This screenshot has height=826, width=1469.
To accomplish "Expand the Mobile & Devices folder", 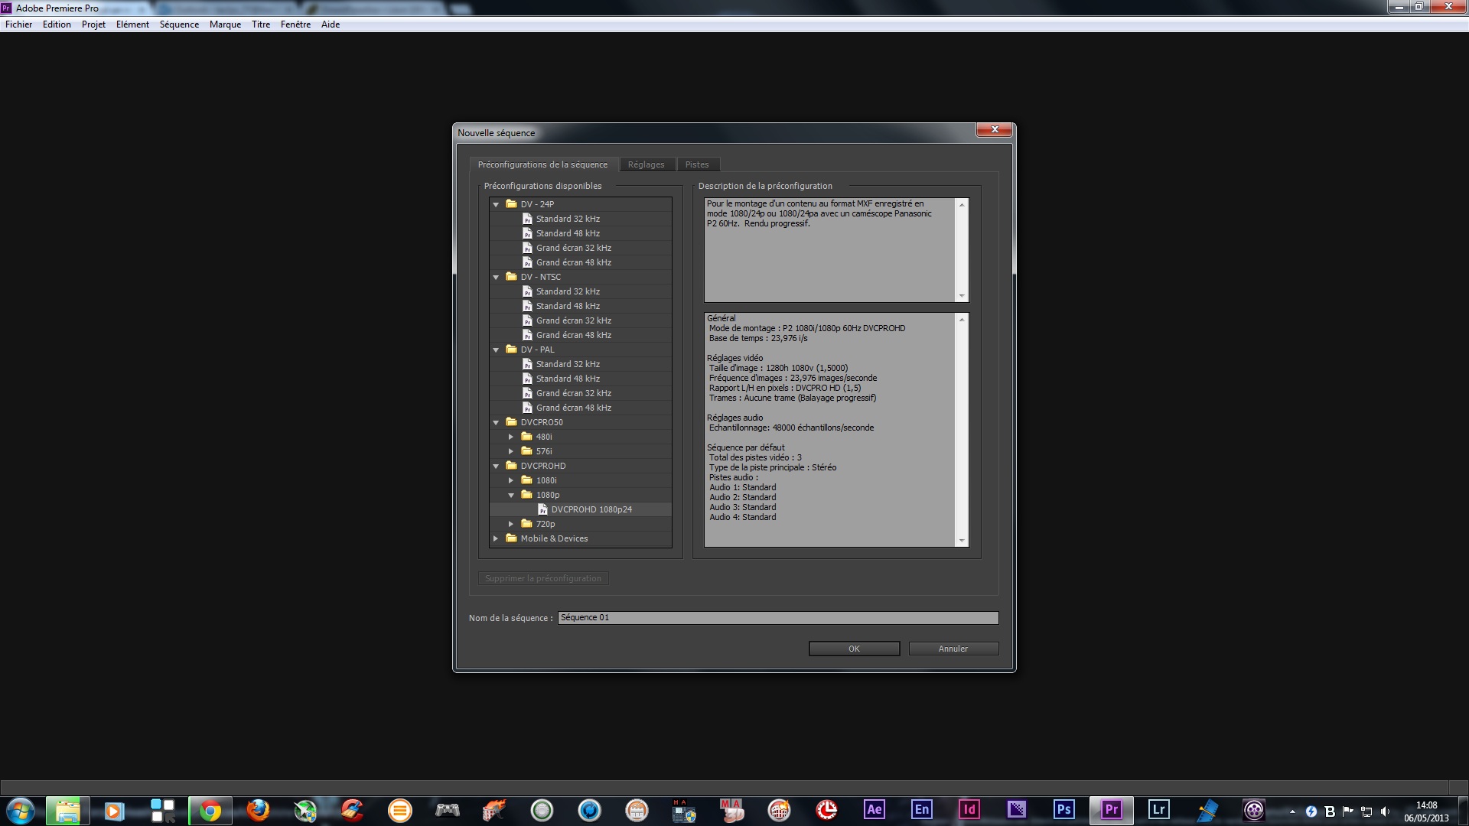I will tap(496, 538).
